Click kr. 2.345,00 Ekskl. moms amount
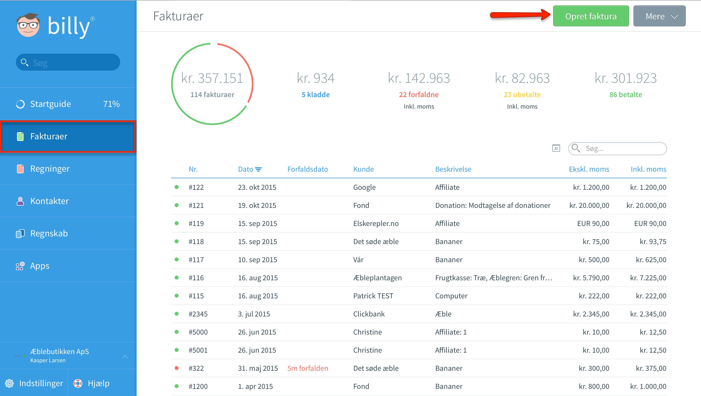 [x=591, y=314]
